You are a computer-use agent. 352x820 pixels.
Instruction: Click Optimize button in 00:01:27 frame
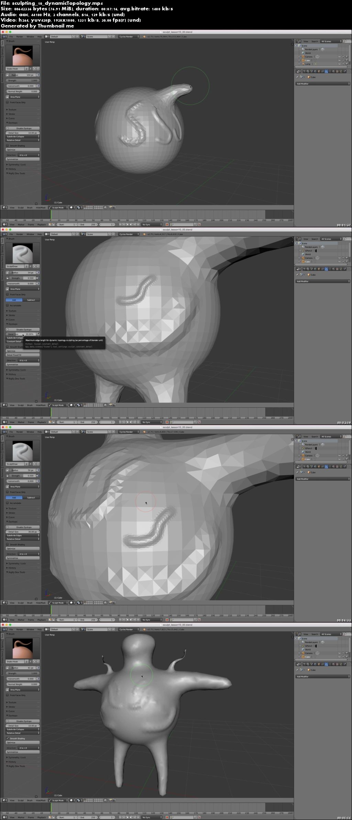(23, 149)
